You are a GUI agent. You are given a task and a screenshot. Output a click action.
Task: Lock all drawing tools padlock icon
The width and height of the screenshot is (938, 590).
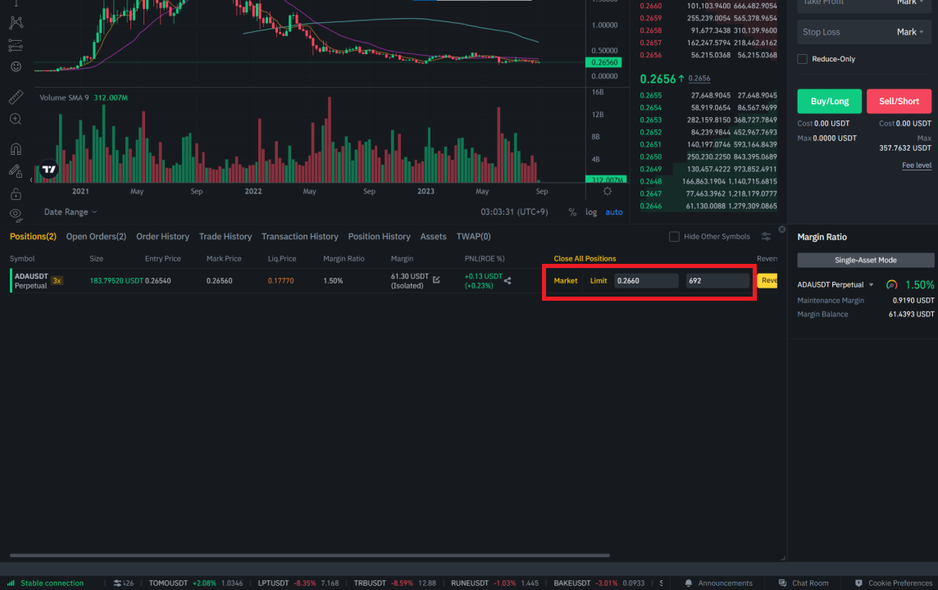[16, 193]
